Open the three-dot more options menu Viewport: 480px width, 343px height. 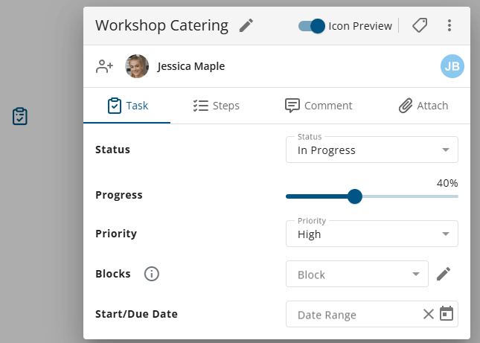449,26
